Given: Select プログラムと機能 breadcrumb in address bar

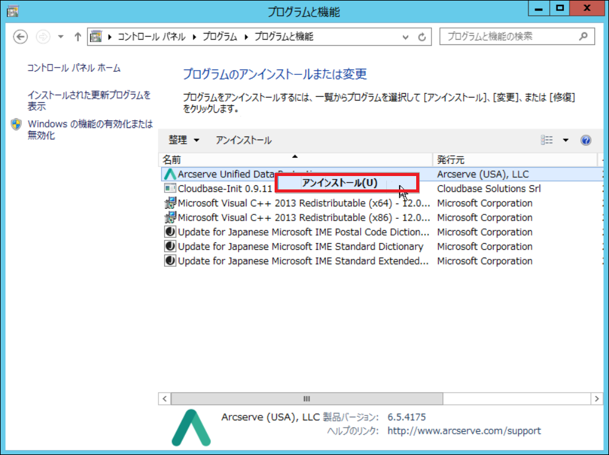Looking at the screenshot, I should coord(284,37).
